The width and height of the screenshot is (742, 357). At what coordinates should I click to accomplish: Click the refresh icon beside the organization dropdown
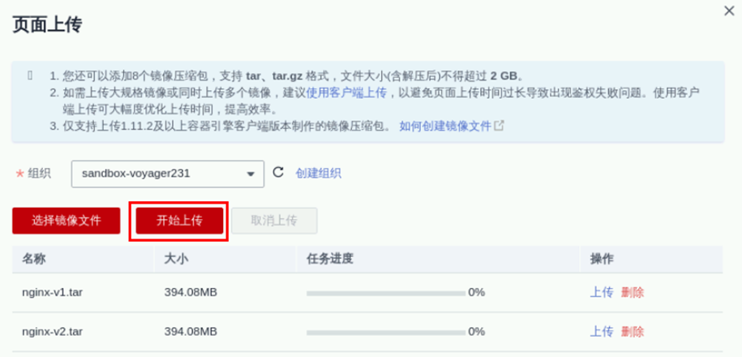278,172
